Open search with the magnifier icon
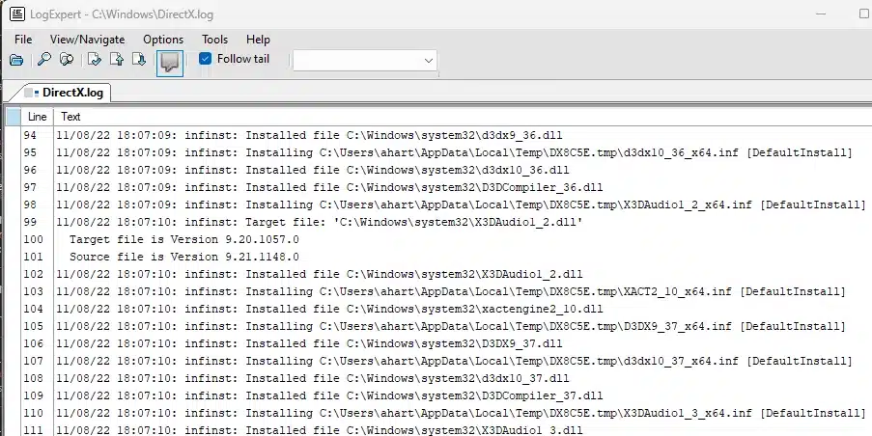 [43, 60]
